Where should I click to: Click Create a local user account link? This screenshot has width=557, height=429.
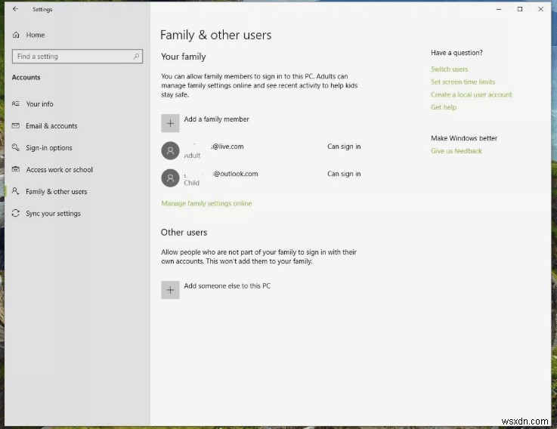(x=471, y=95)
